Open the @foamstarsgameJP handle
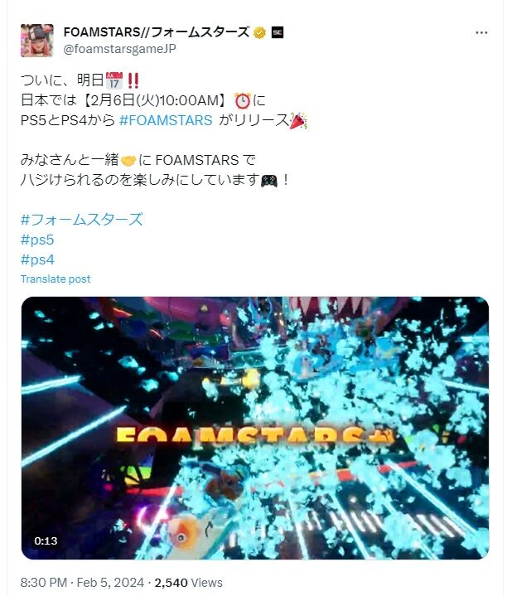 pos(119,49)
